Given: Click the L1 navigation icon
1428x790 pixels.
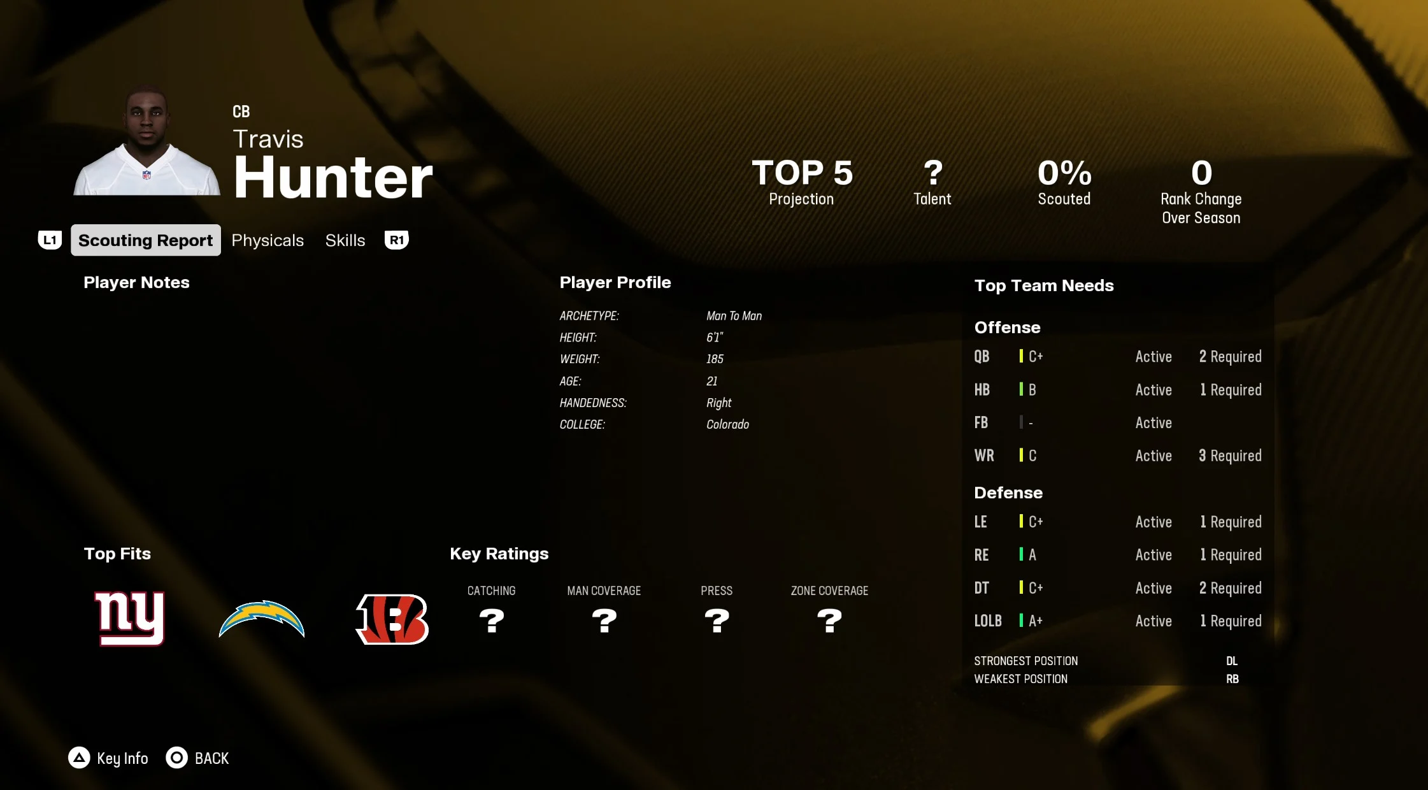Looking at the screenshot, I should point(50,240).
